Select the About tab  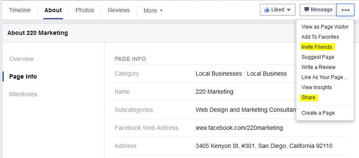click(x=53, y=10)
